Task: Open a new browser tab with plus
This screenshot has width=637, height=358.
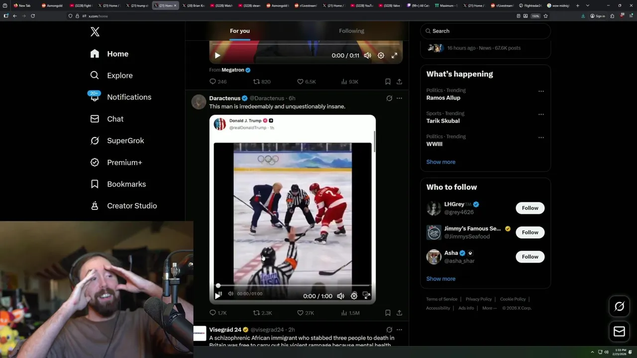Action: pyautogui.click(x=577, y=5)
